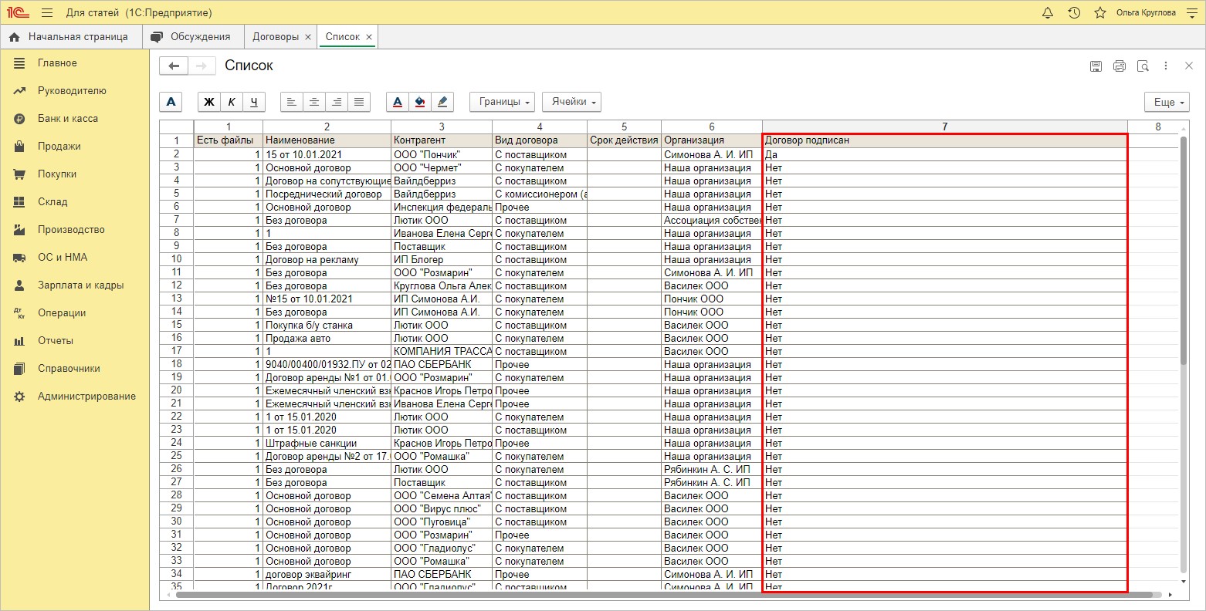Click user name Ольга Круглова
Screen dimensions: 1206x611
click(1146, 13)
